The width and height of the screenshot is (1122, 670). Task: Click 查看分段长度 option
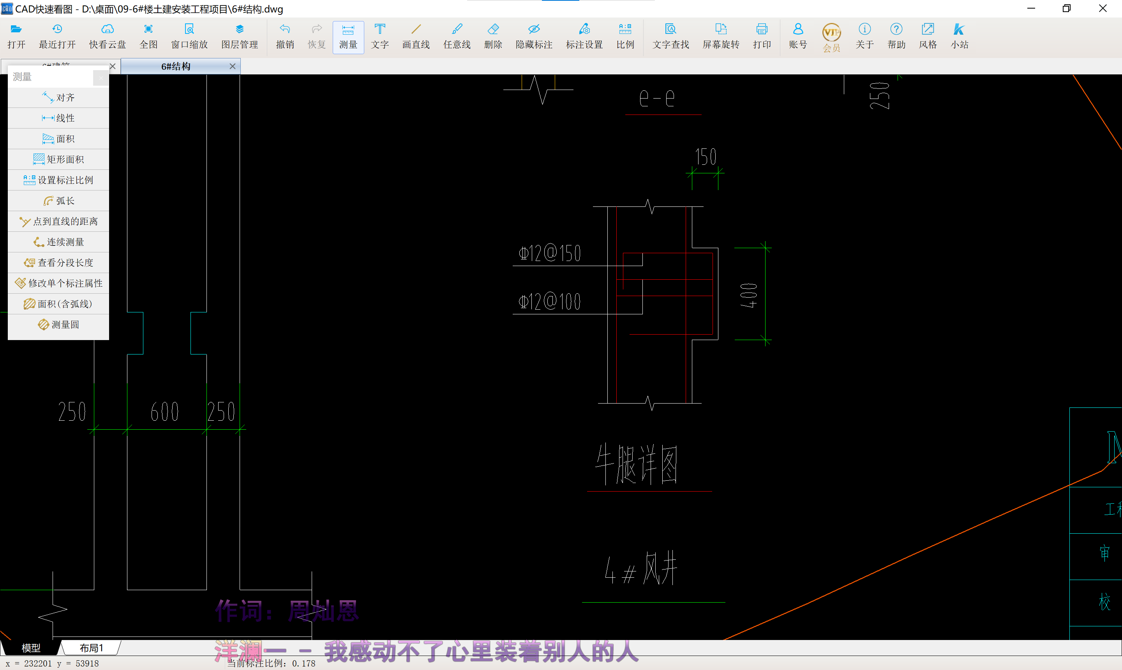[58, 262]
